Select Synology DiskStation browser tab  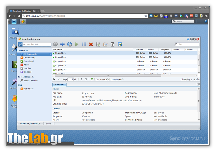25,11
